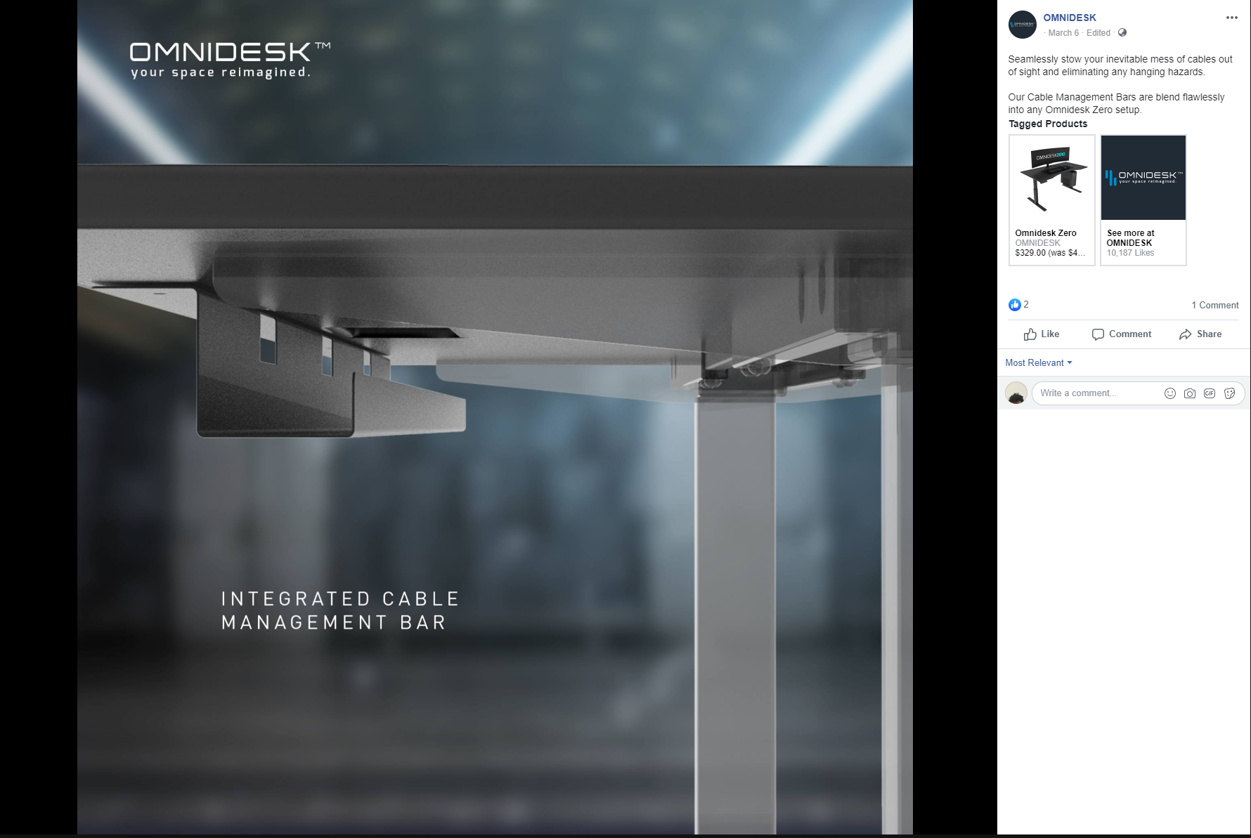View the blue like reaction icon
Image resolution: width=1251 pixels, height=838 pixels.
(1014, 305)
